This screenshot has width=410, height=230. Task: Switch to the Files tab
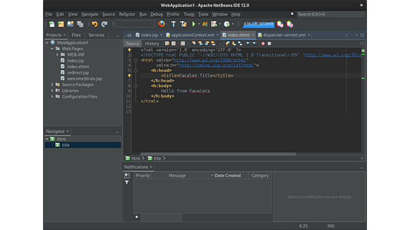(76, 35)
